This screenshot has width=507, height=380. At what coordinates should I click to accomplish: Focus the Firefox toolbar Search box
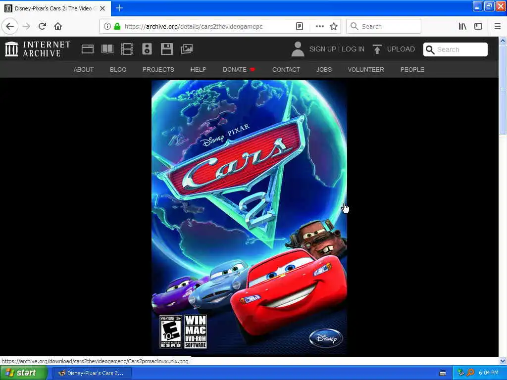tap(384, 26)
